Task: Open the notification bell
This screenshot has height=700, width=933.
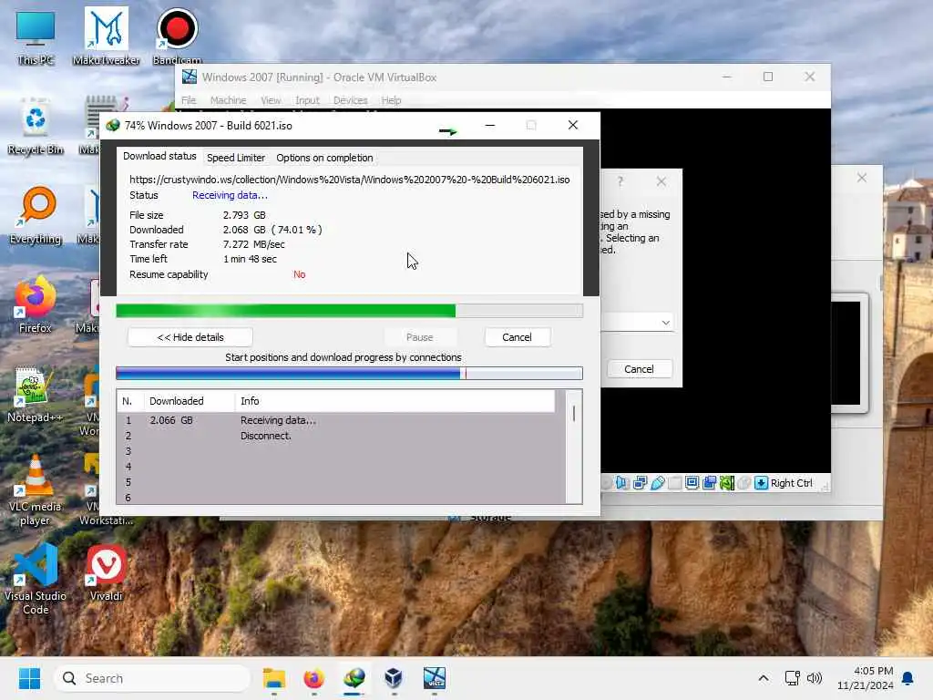Action: pyautogui.click(x=908, y=678)
